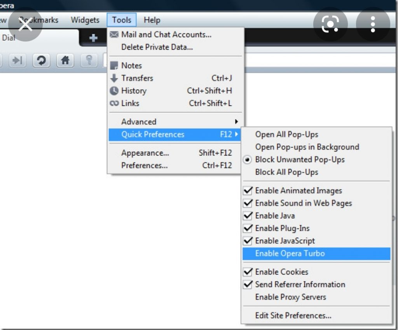Select Delete Private Data

175,47
